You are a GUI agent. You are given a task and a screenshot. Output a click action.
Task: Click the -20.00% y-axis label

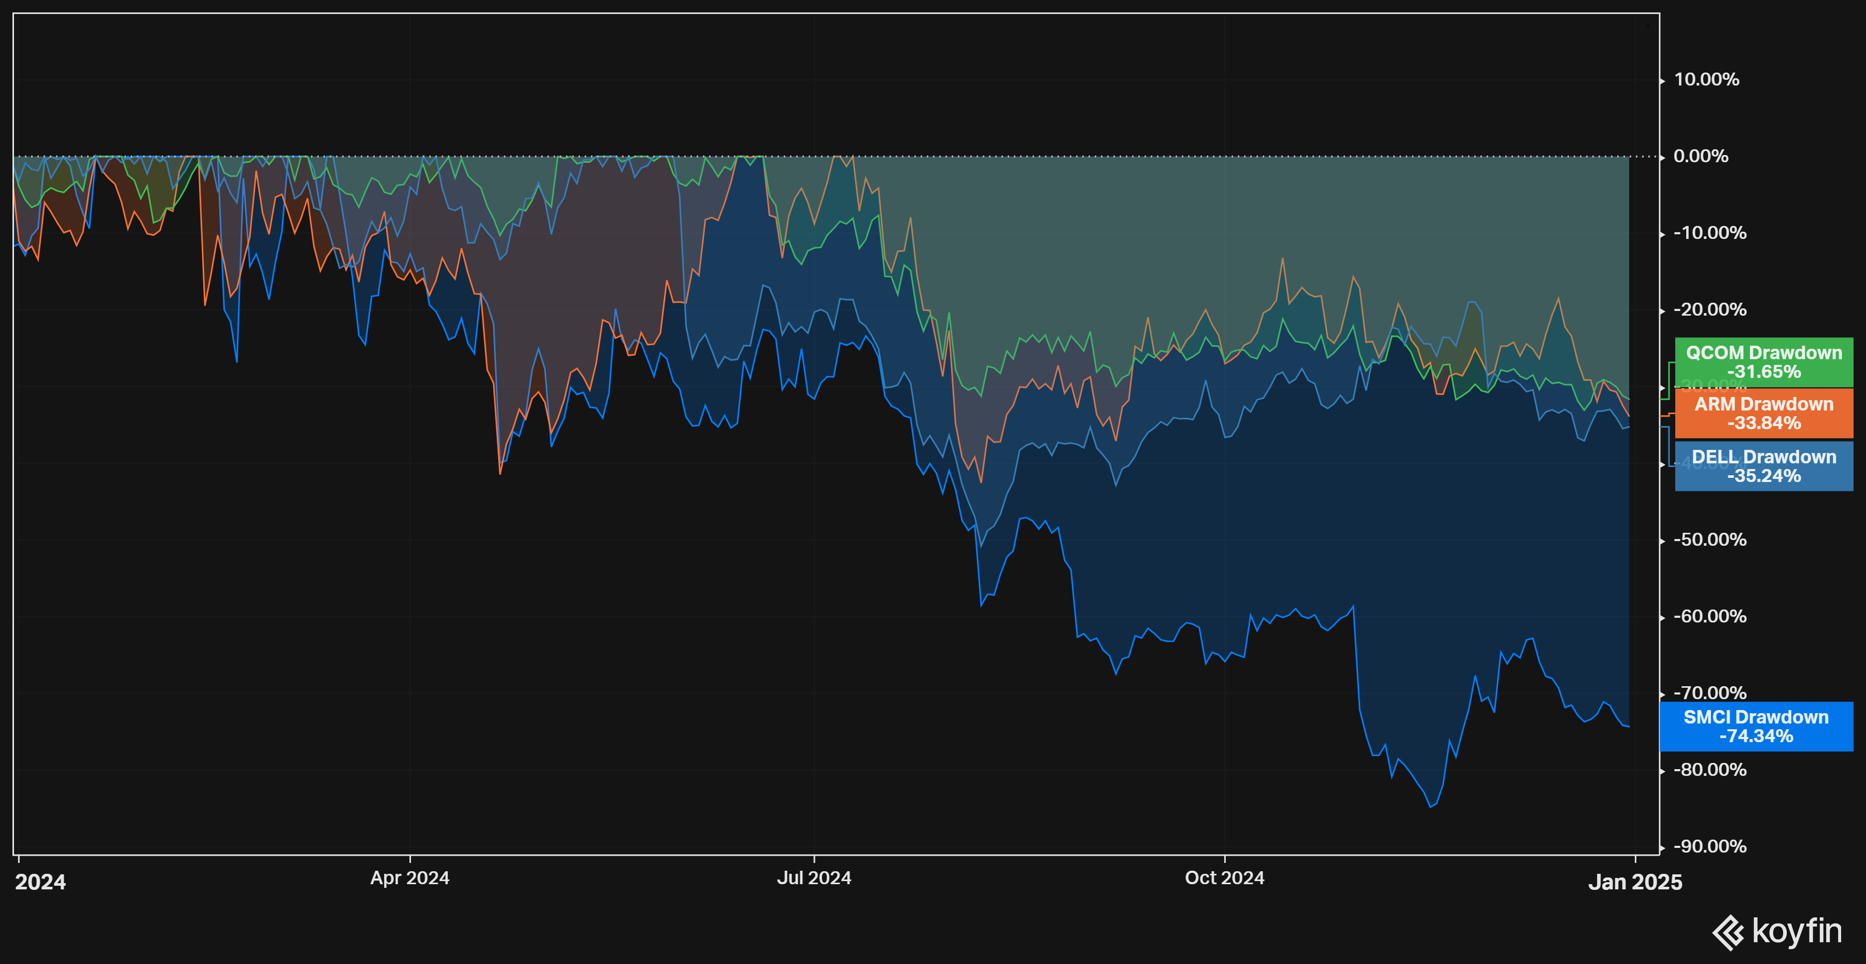pyautogui.click(x=1709, y=310)
